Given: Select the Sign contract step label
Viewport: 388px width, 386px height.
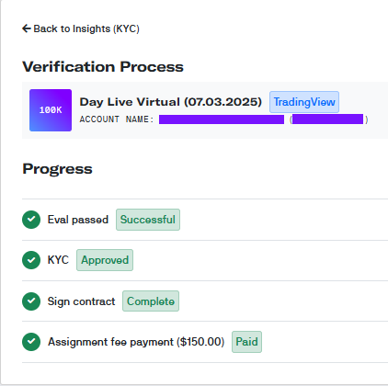Looking at the screenshot, I should point(82,301).
